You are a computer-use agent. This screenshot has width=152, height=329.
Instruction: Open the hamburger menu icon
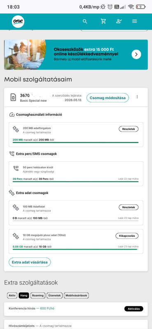135,21
